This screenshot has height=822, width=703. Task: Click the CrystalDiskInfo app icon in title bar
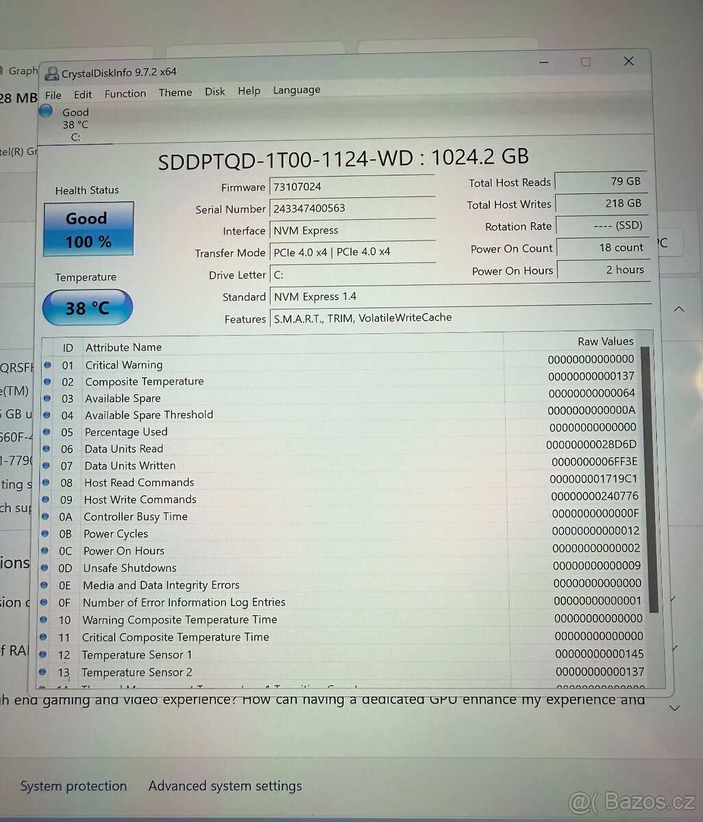[52, 73]
